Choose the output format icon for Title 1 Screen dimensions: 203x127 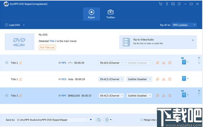(184, 78)
